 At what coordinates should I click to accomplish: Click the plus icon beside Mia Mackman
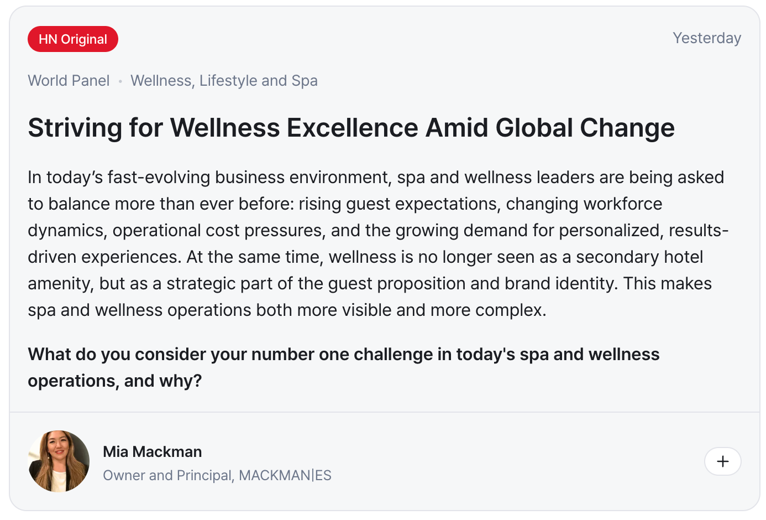pos(722,461)
